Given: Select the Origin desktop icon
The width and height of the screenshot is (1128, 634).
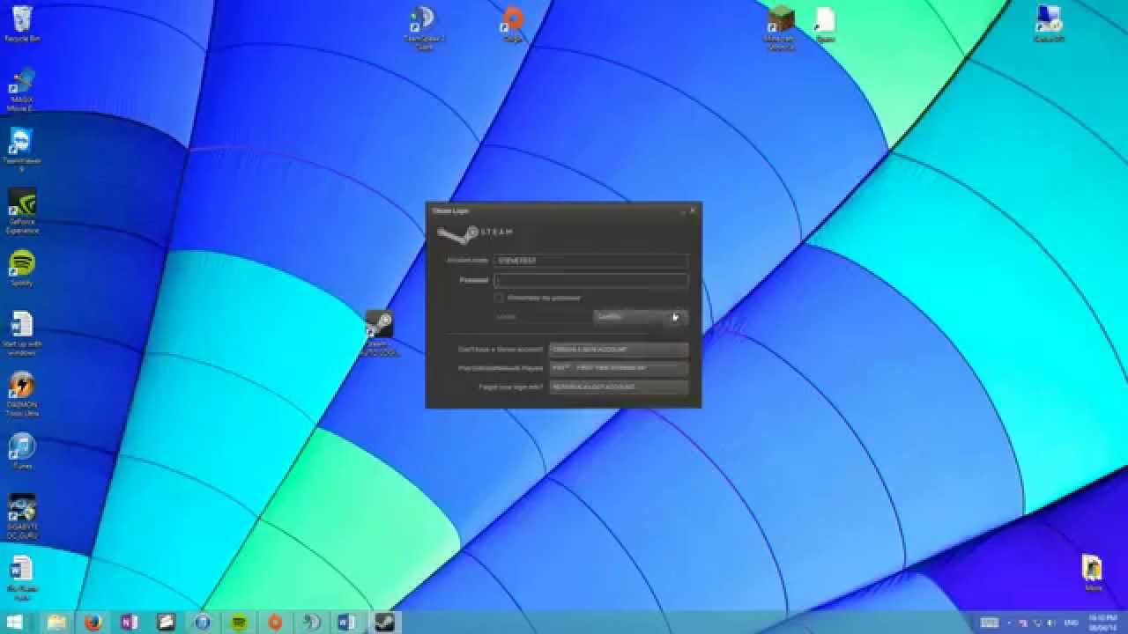Looking at the screenshot, I should 512,24.
